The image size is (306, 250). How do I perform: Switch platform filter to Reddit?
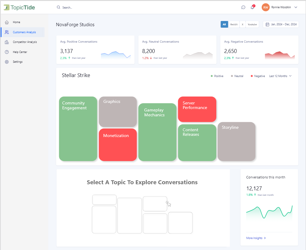click(234, 24)
